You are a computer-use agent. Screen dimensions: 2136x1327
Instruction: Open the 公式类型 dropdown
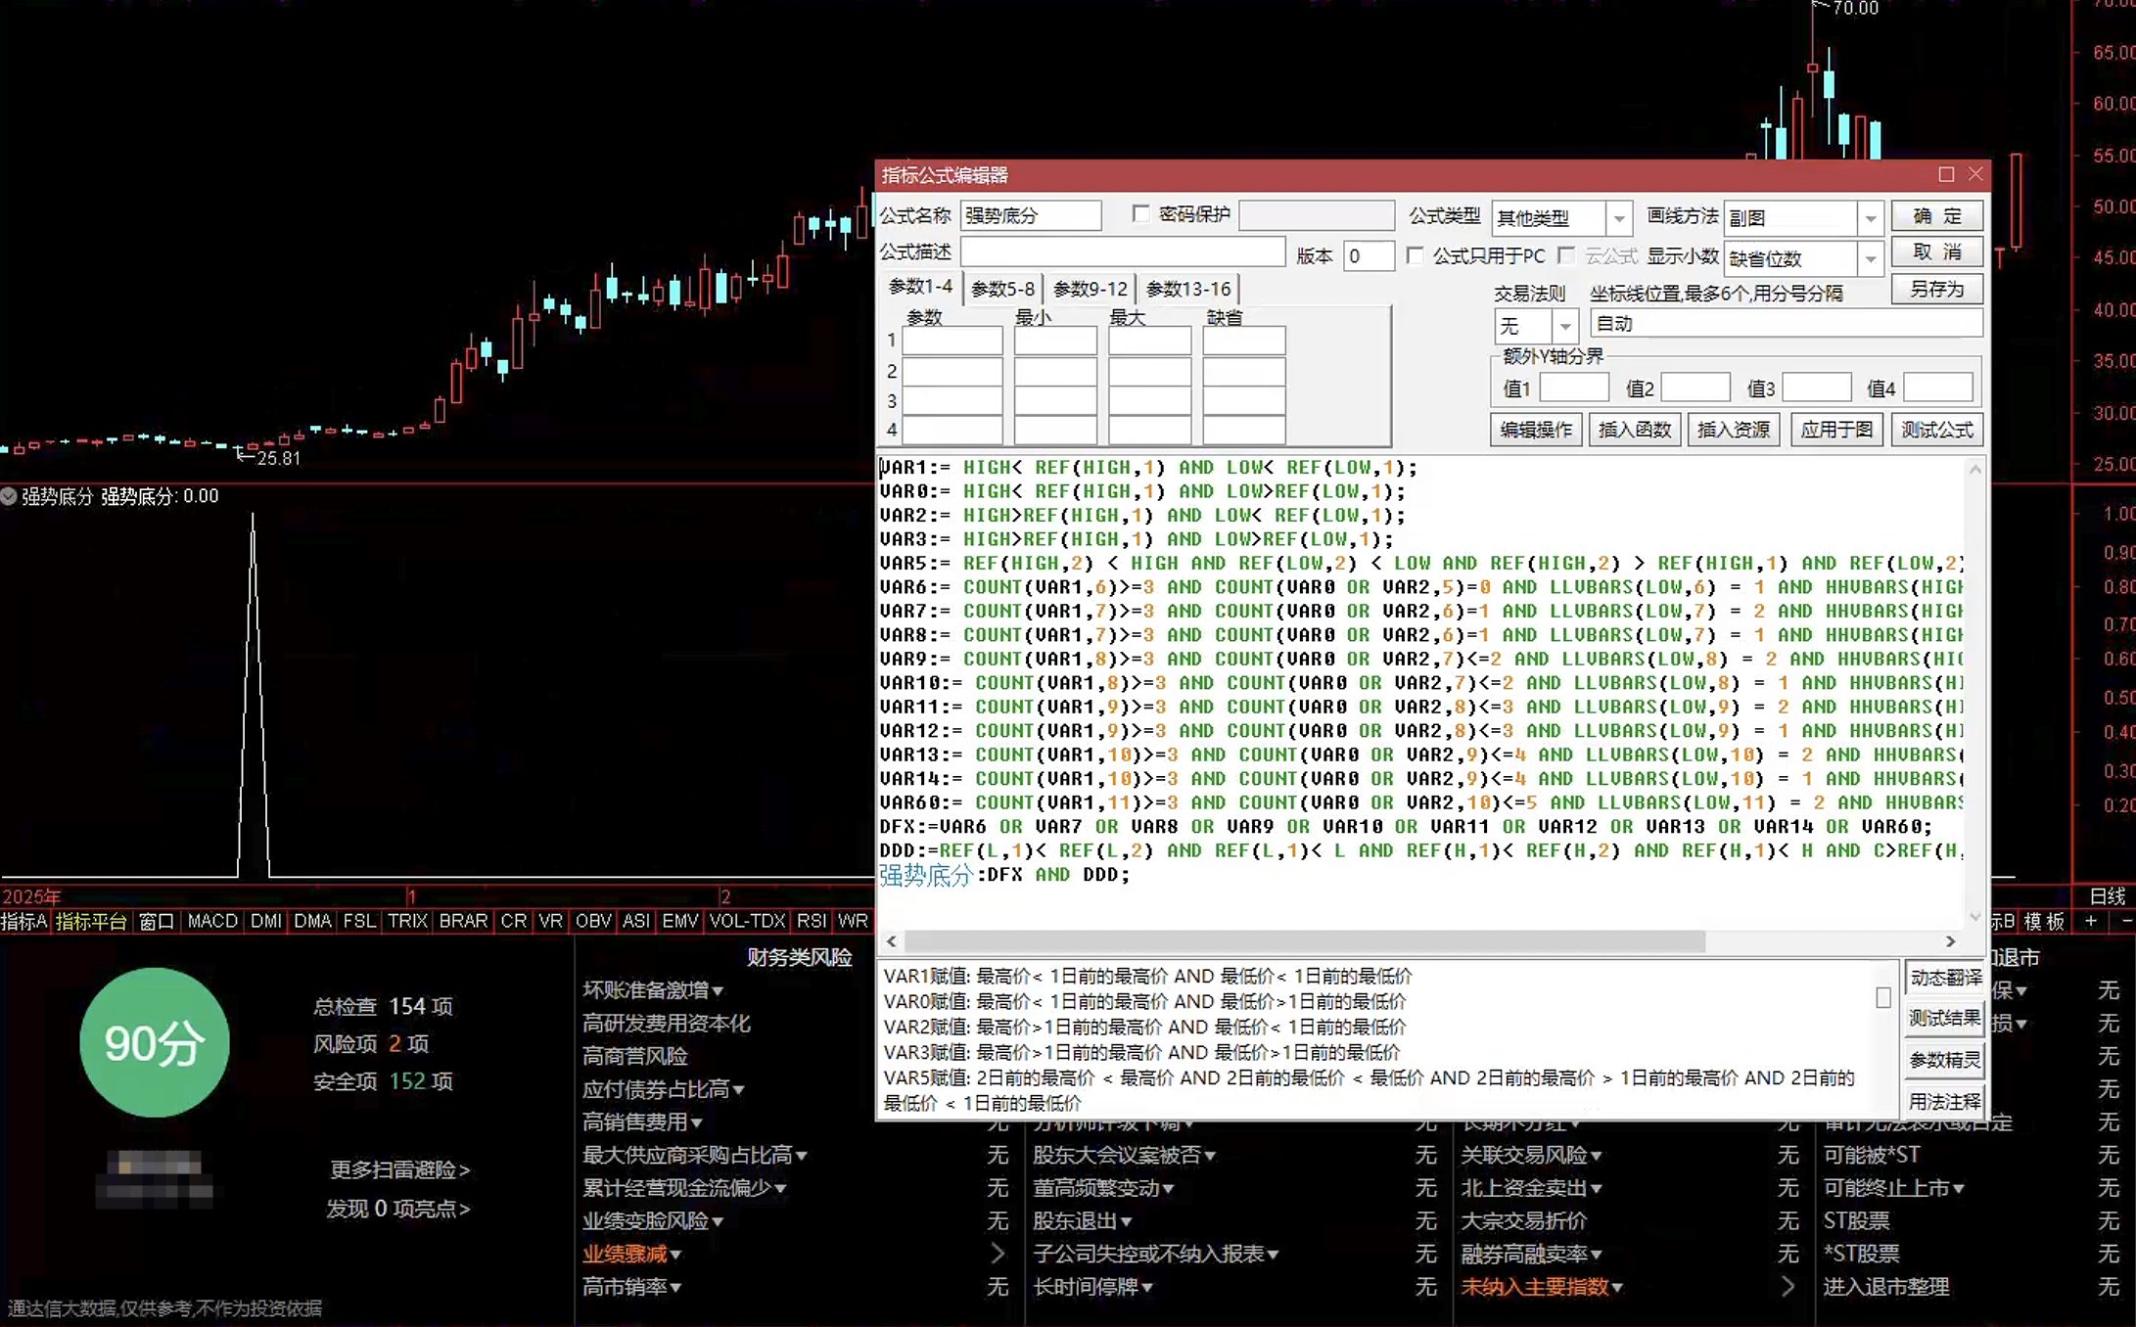point(1619,218)
